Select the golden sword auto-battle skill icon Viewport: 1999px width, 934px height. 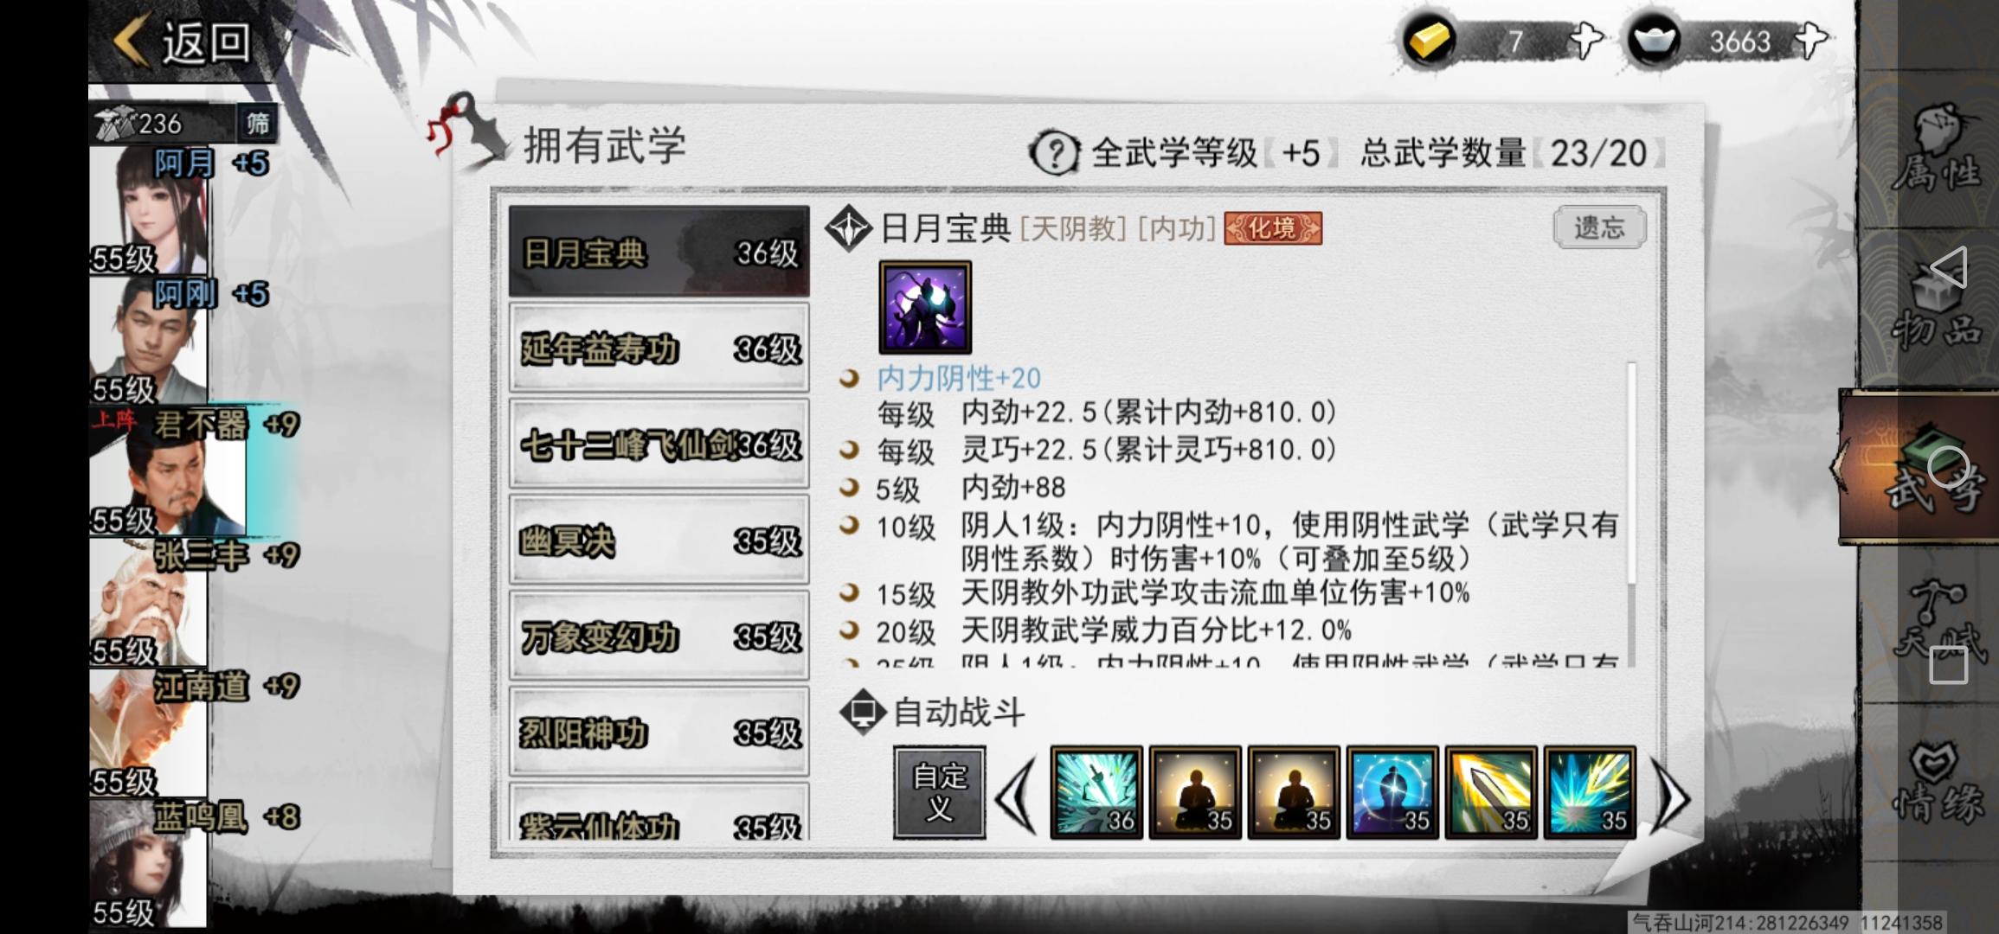(1491, 792)
